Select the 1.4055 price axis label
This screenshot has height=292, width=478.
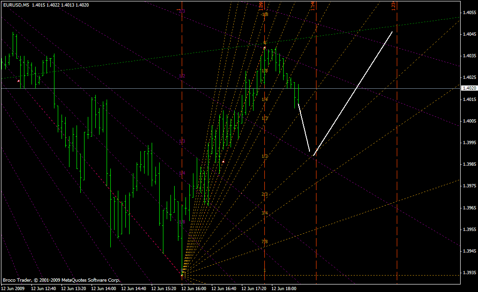click(469, 13)
